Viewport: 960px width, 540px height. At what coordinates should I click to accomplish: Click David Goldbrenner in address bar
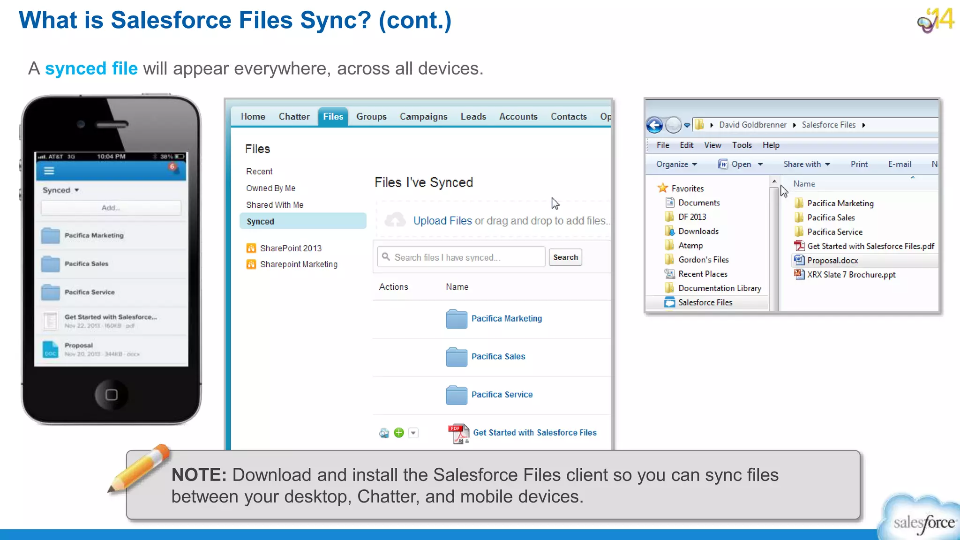(753, 125)
